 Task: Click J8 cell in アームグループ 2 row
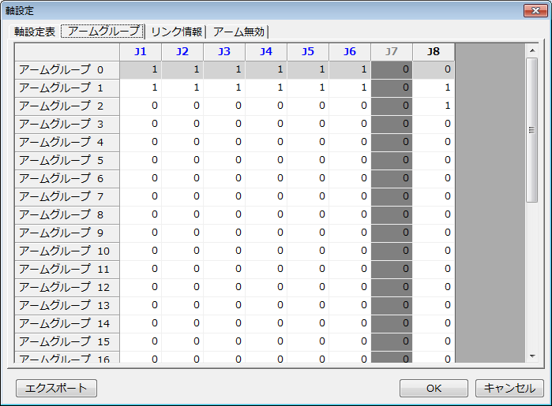point(433,106)
